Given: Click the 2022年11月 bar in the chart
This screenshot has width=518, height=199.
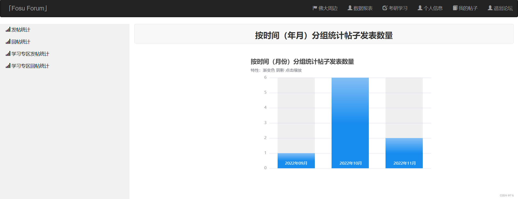Looking at the screenshot, I should [404, 153].
